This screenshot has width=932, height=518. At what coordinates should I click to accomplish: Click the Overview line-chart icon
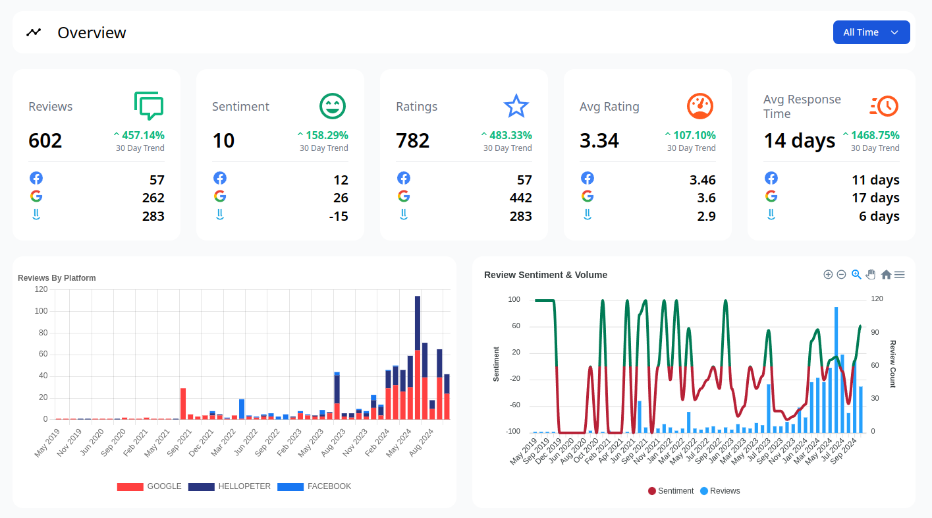coord(34,32)
